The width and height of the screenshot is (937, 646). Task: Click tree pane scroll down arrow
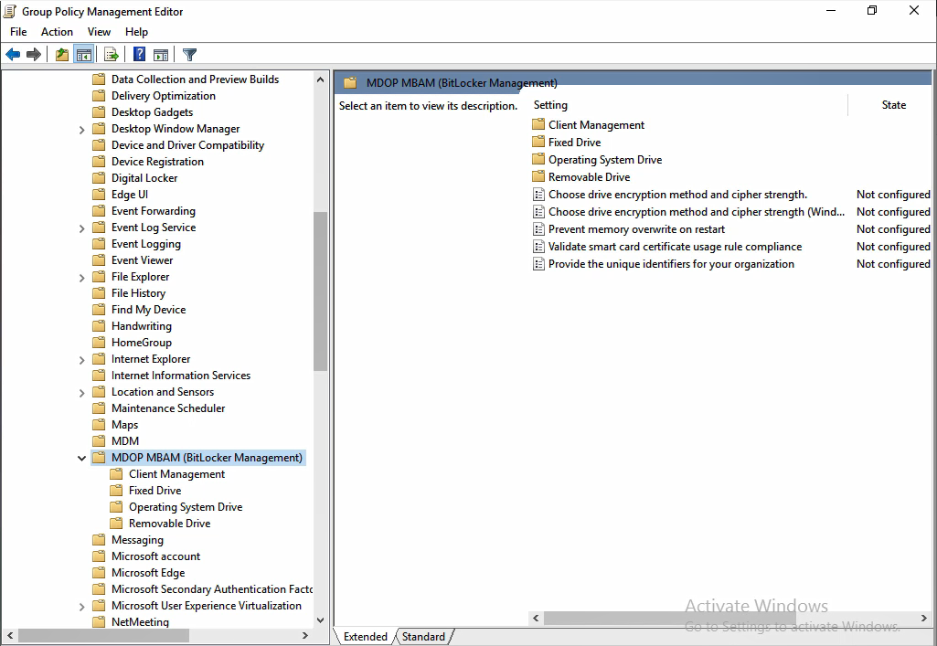[320, 621]
